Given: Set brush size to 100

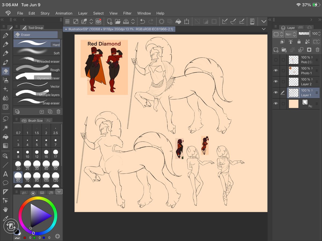Looking at the screenshot, I should click(46, 177).
